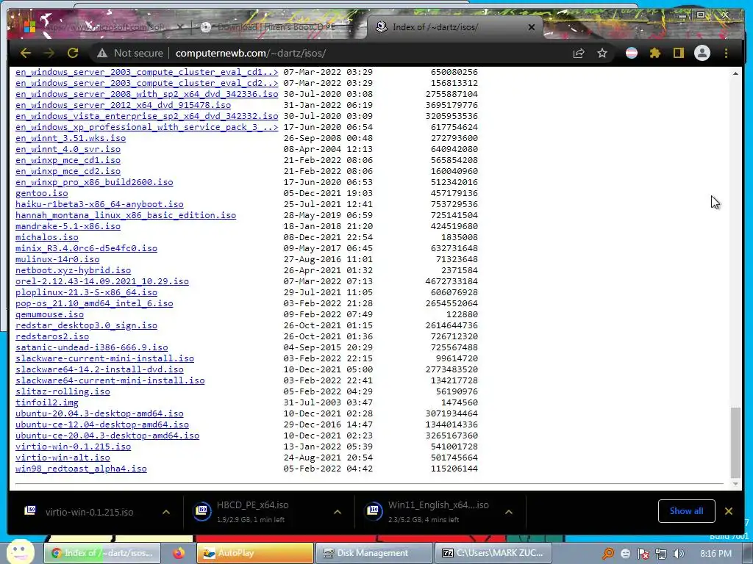The width and height of the screenshot is (753, 564).
Task: Open slackware64-14.2-install-dvd.iso link
Action: pyautogui.click(x=99, y=370)
